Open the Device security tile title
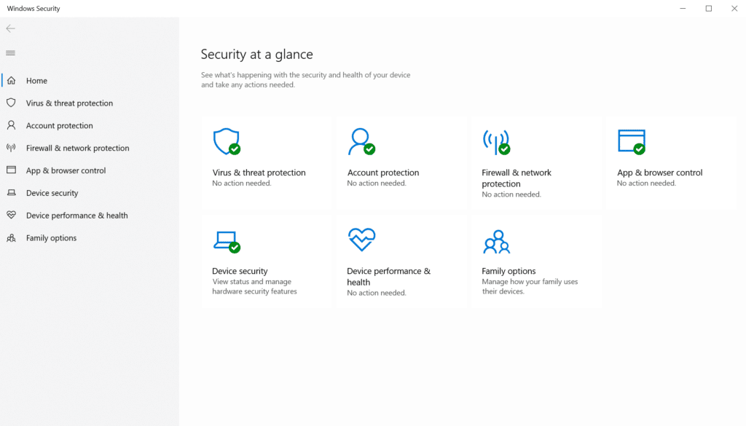Screen dimensions: 746x426 click(240, 271)
